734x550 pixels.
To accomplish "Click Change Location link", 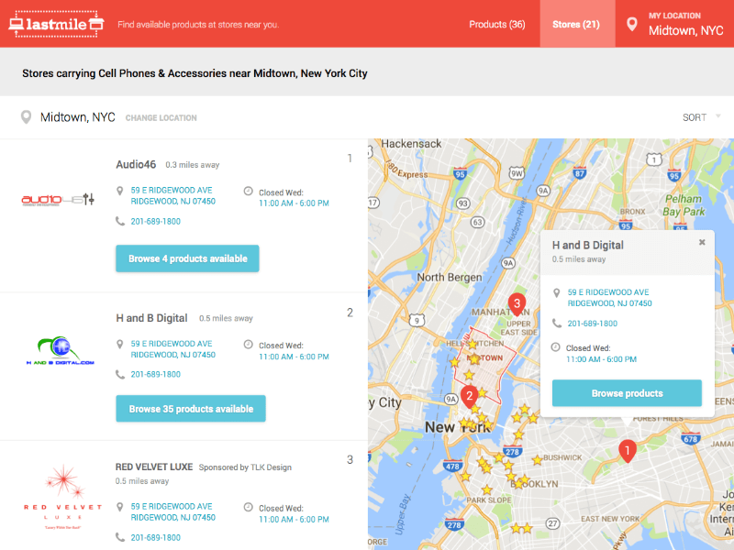I will (161, 118).
